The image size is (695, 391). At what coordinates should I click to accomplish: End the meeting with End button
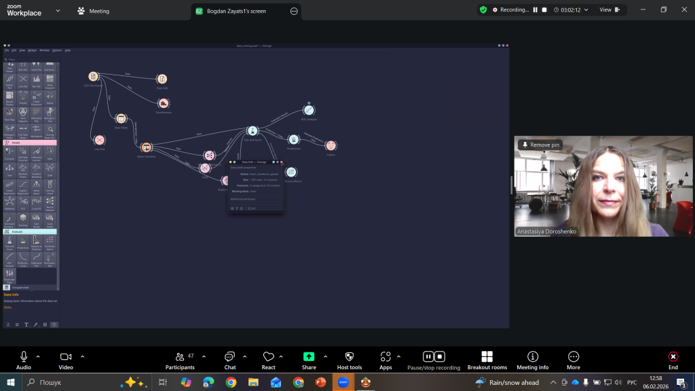(673, 360)
